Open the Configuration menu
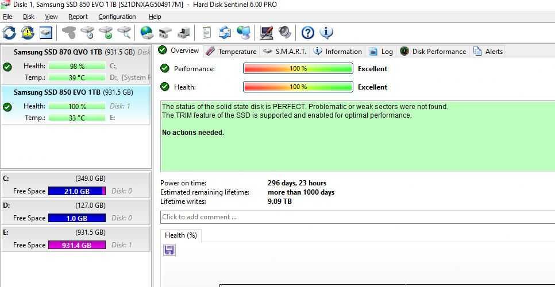 point(117,17)
